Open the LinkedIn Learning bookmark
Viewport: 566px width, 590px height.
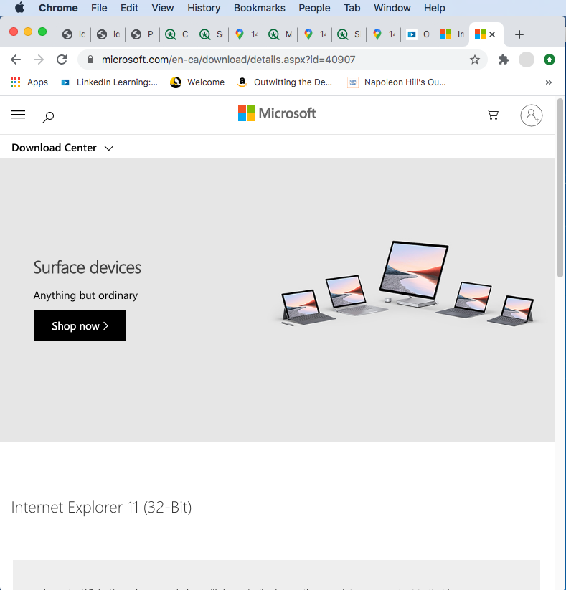coord(109,82)
